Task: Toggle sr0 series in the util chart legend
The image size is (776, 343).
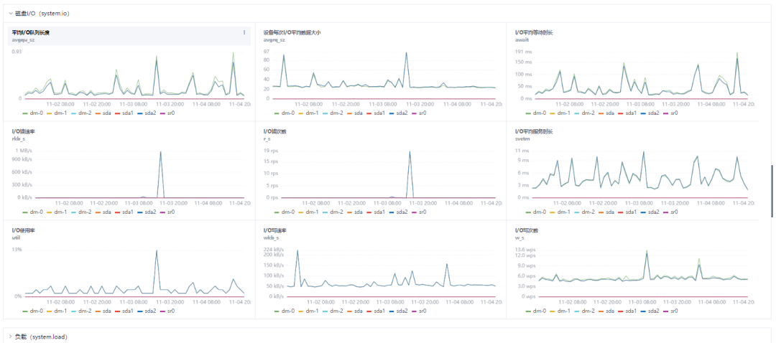Action: click(167, 311)
